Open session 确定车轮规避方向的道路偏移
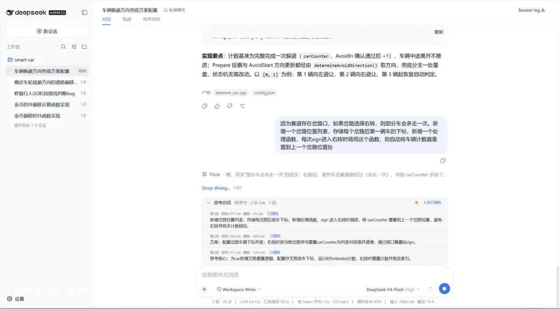 coord(47,82)
